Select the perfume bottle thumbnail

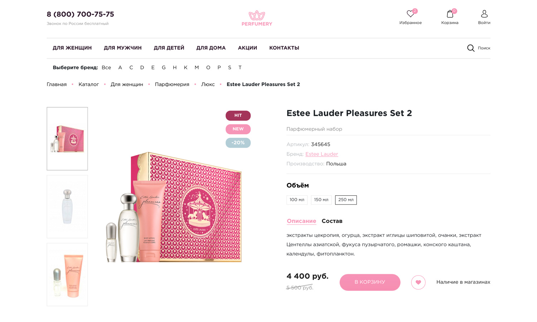pyautogui.click(x=67, y=207)
